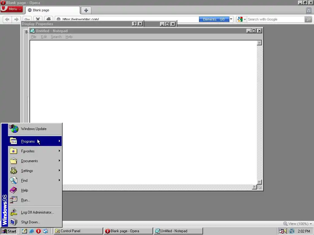Click Opera's wand key button

click(27, 19)
